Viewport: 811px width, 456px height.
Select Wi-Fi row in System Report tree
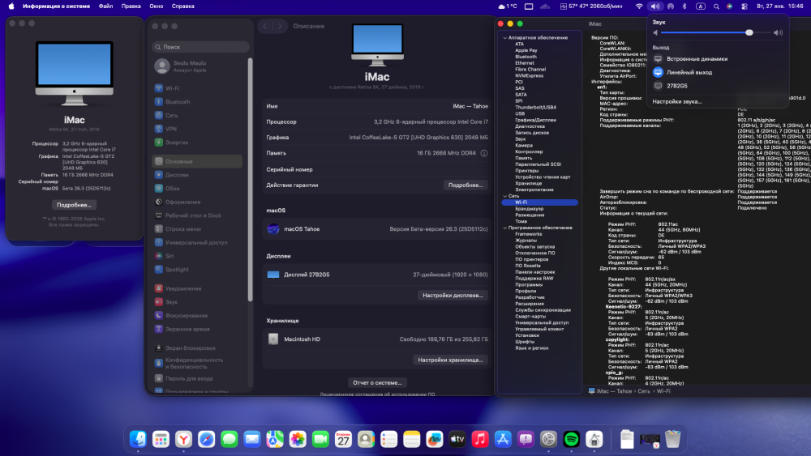click(539, 202)
